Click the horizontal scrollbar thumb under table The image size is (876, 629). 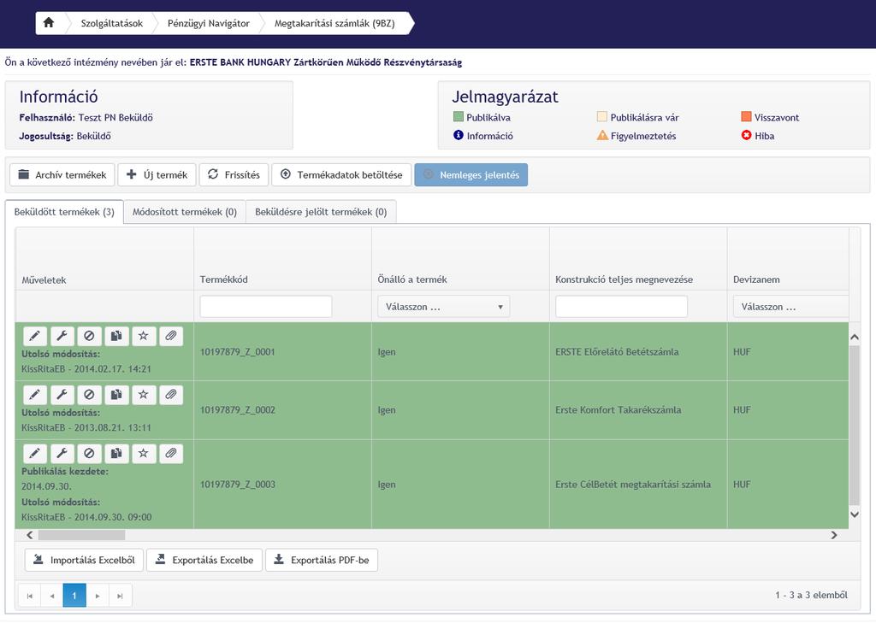click(x=81, y=535)
